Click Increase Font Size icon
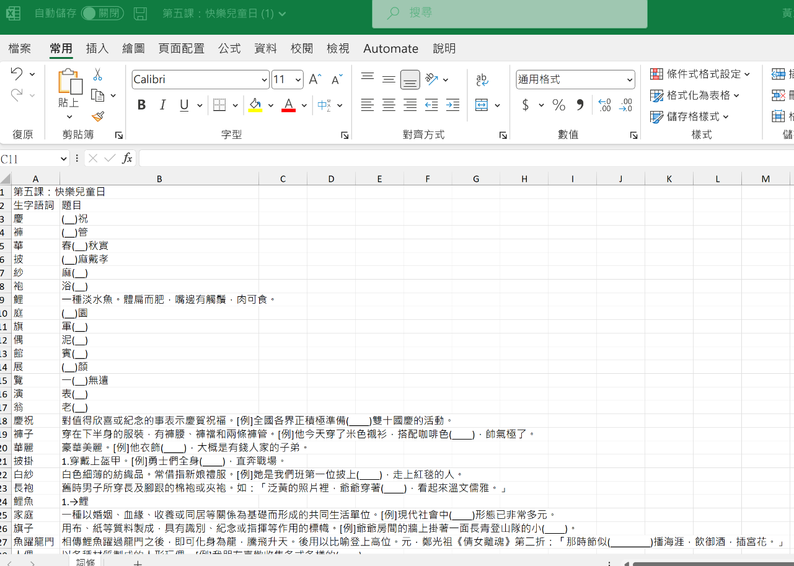Viewport: 794px width, 566px height. point(315,79)
